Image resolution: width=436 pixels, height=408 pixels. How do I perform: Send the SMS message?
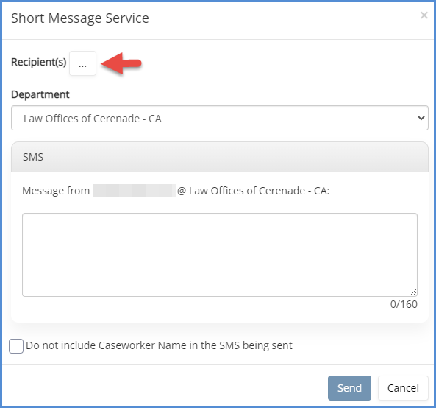(349, 388)
